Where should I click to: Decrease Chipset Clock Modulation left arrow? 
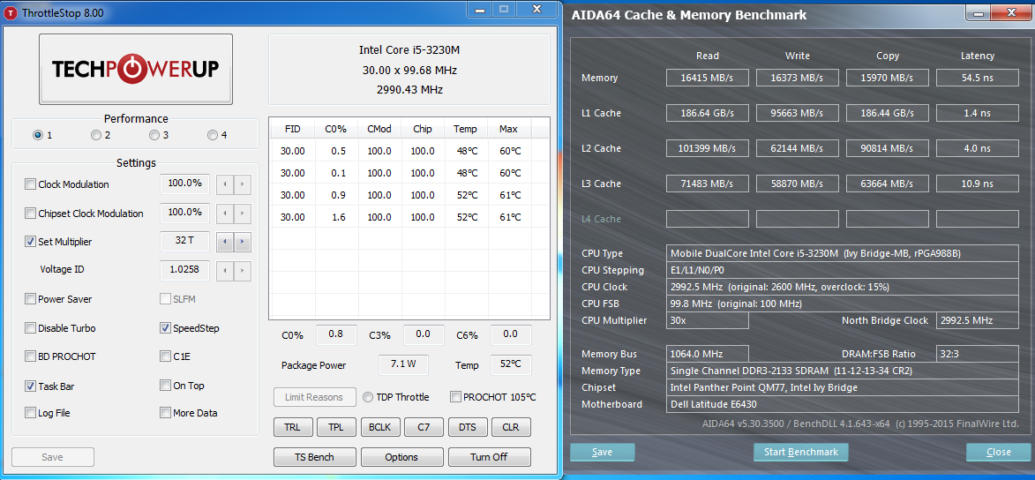[x=226, y=214]
